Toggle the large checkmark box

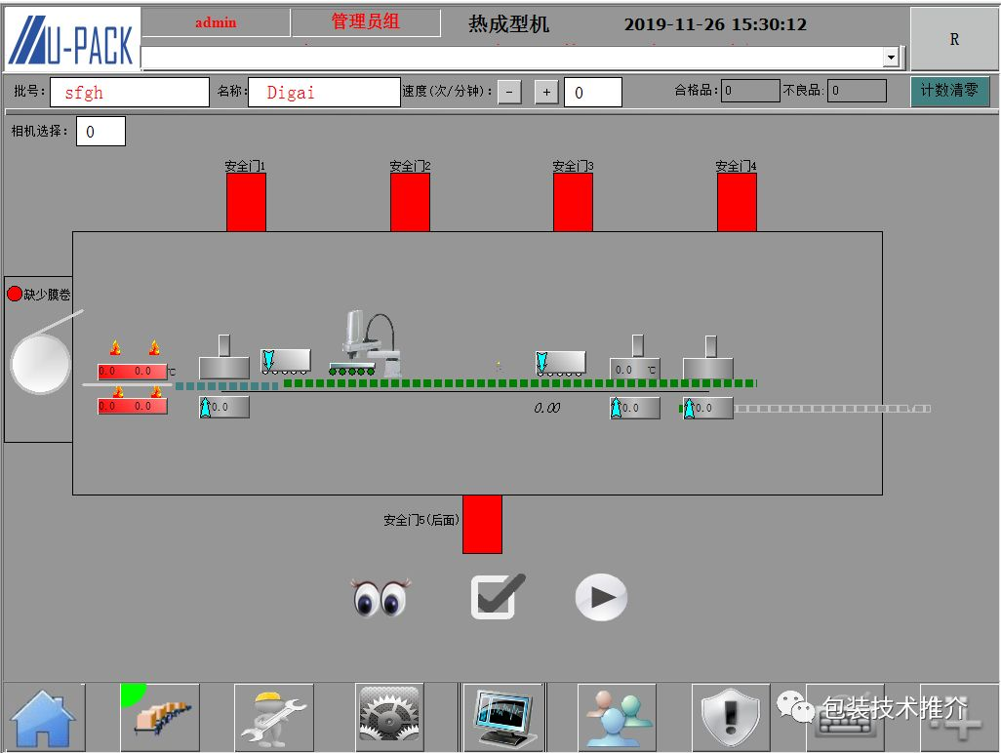click(498, 597)
